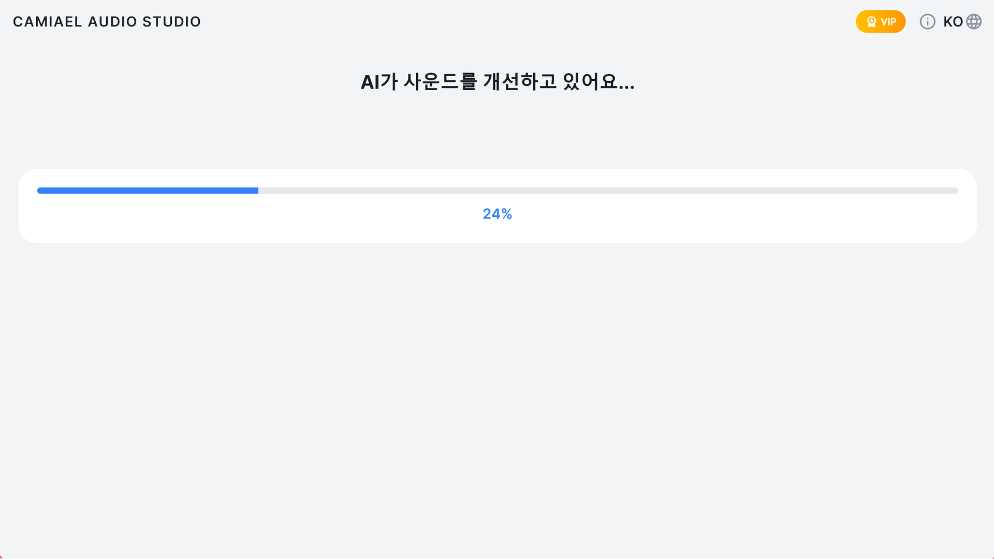Click the 24% progress text

(496, 214)
